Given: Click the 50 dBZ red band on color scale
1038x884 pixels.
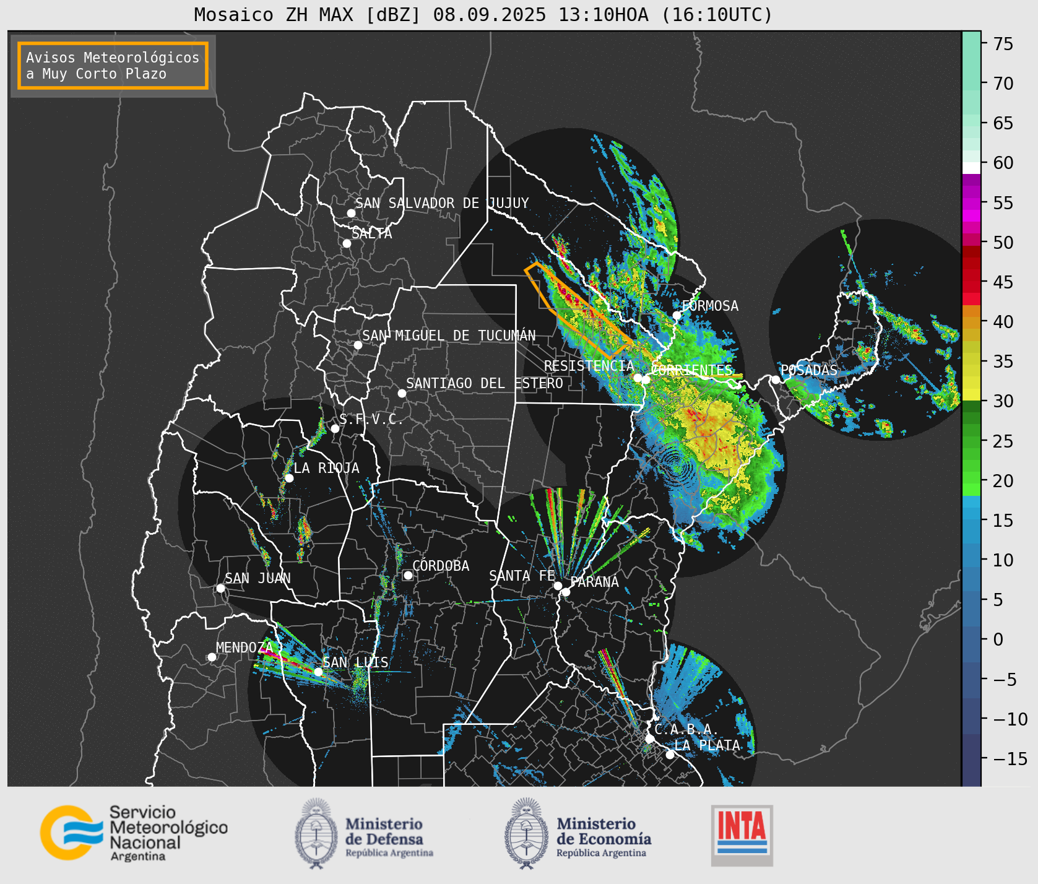Looking at the screenshot, I should (972, 240).
